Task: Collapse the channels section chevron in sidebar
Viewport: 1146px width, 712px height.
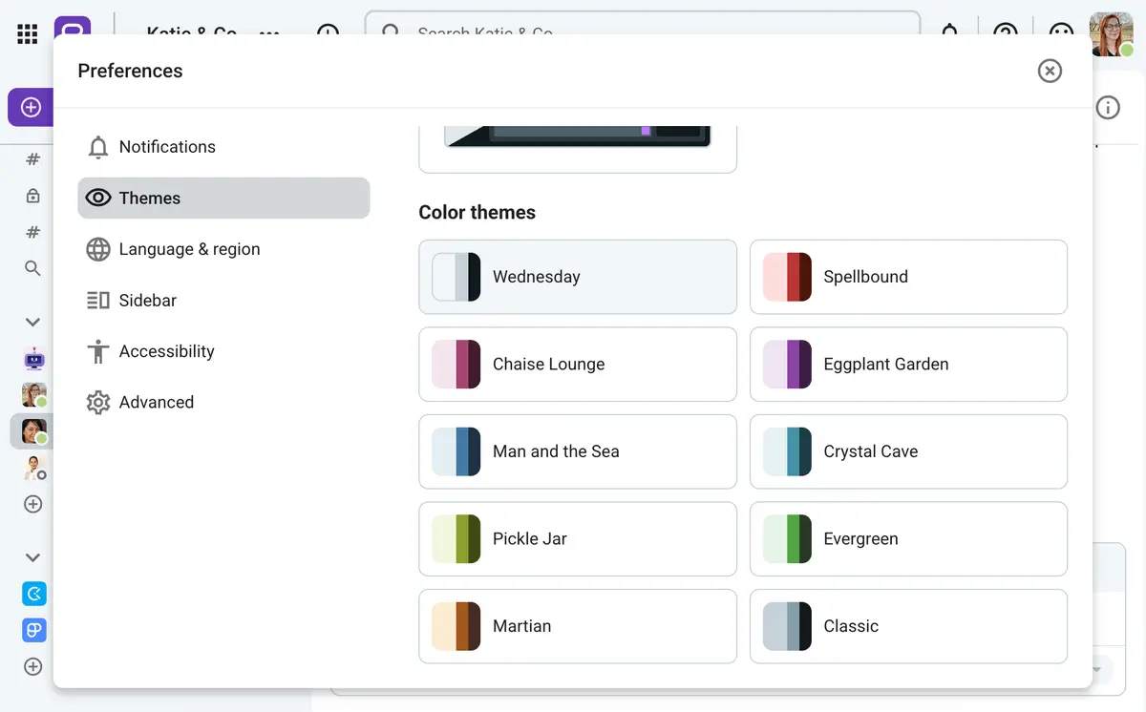Action: [32, 322]
